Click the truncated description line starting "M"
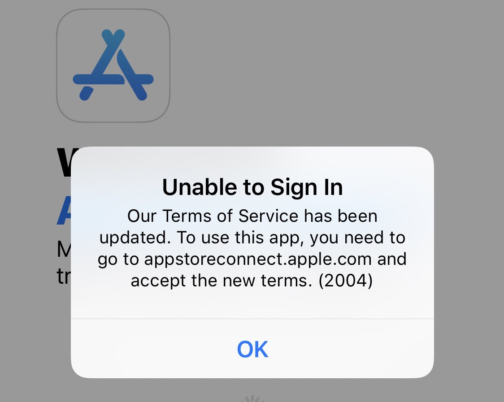This screenshot has width=504, height=402. tap(64, 249)
